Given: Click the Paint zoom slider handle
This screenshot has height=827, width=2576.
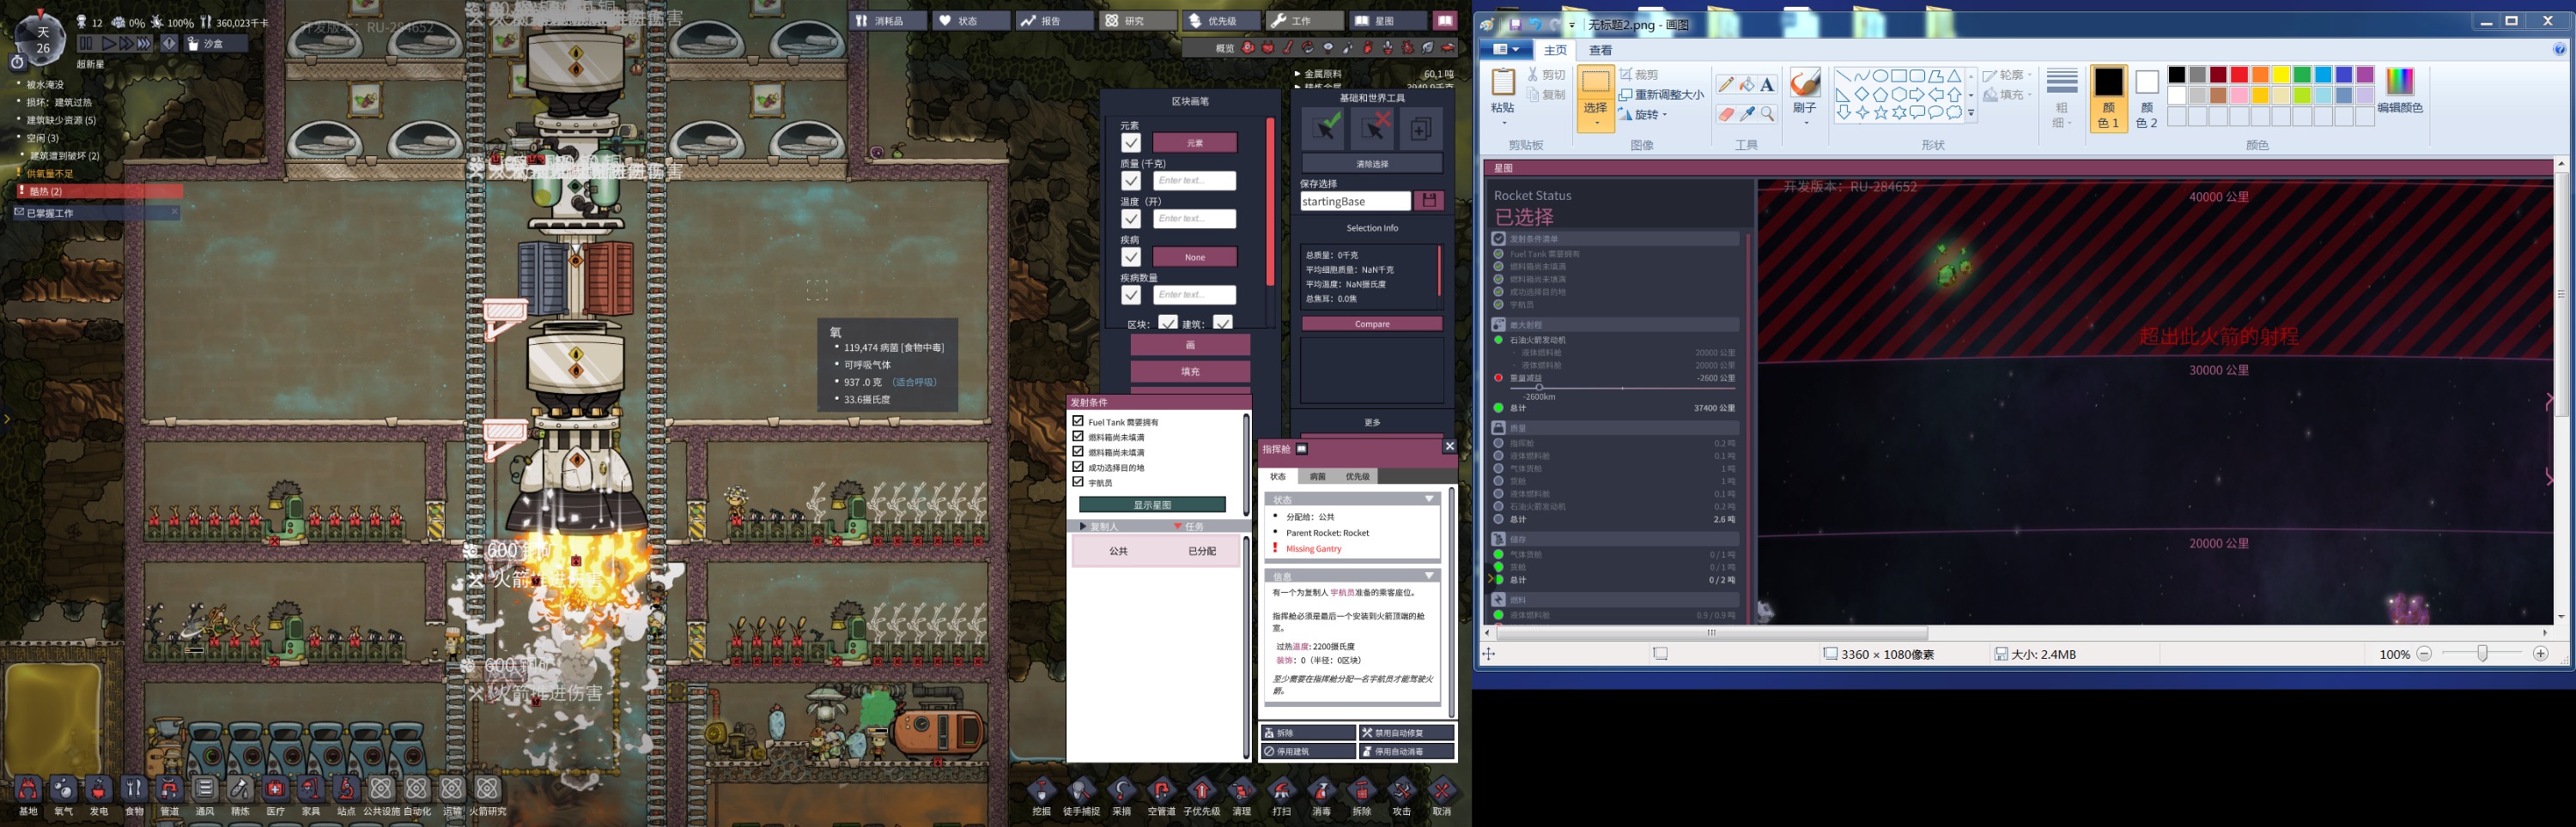Looking at the screenshot, I should [x=2482, y=653].
